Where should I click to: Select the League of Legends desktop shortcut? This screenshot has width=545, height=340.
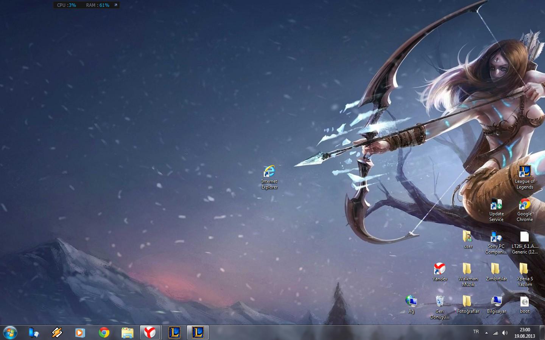click(525, 177)
